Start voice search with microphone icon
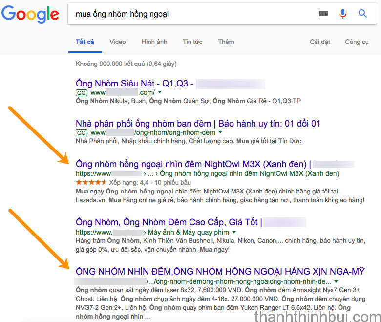The image size is (381, 322). 343,14
